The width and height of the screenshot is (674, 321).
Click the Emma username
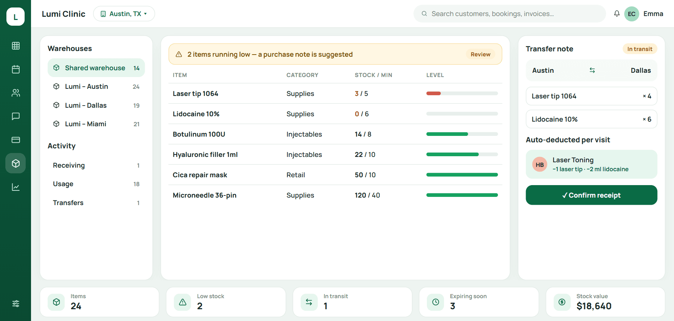point(653,14)
